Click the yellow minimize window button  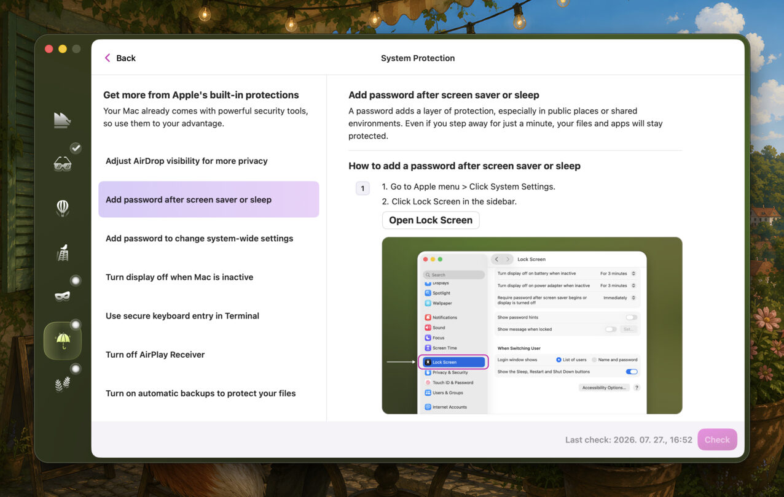(63, 48)
